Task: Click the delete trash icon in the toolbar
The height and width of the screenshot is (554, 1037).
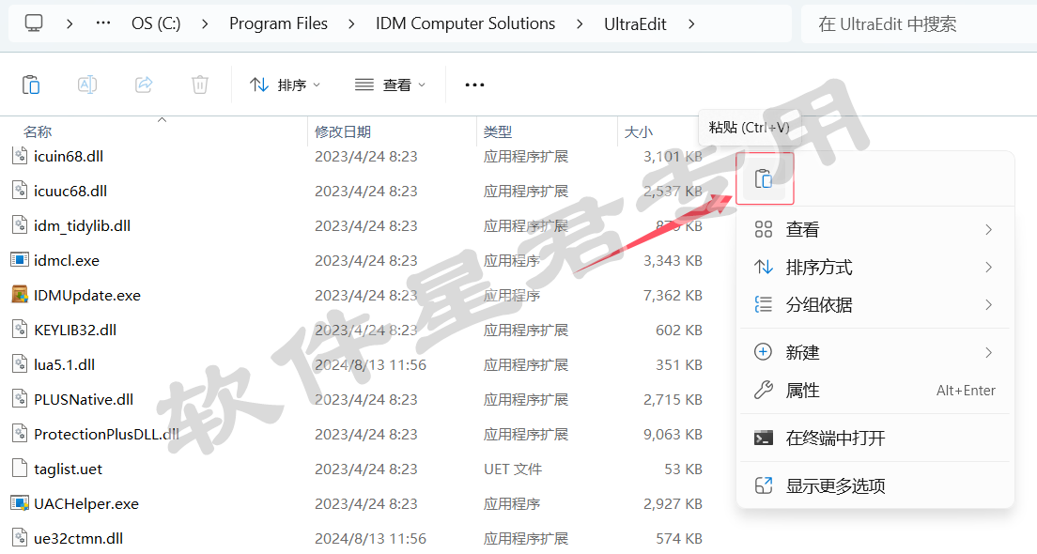Action: 200,85
